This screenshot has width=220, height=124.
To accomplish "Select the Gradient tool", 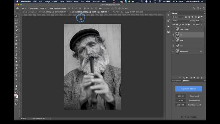I will 16,65.
